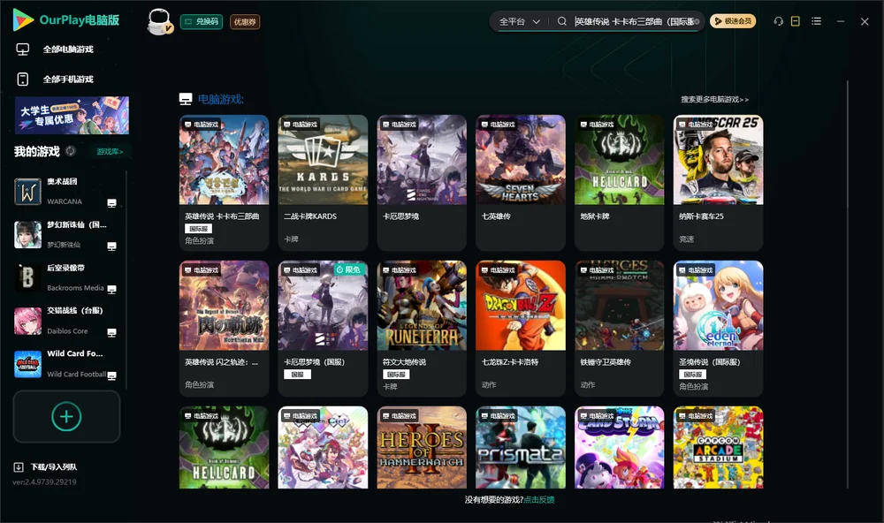Click the PC icon on the 梦幻新诛仙 row
This screenshot has height=523, width=884.
pyautogui.click(x=111, y=246)
